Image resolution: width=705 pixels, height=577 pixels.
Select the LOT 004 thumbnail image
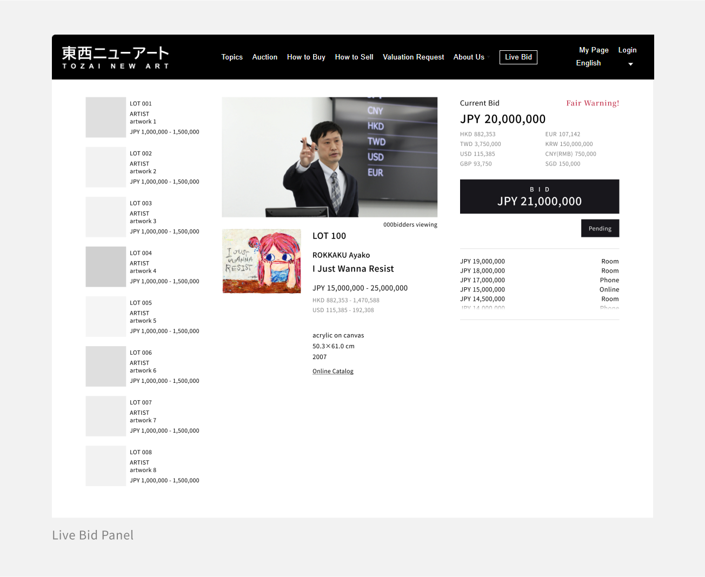click(x=105, y=267)
